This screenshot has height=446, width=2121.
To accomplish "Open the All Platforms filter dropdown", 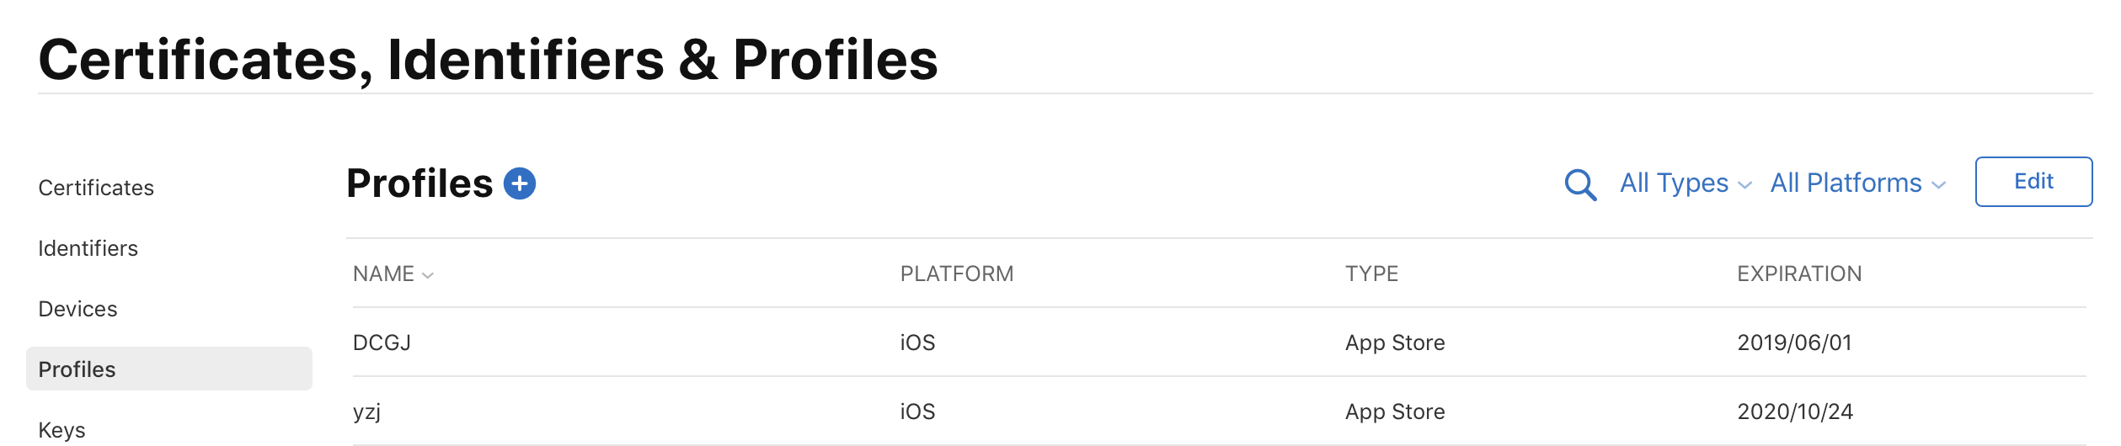I will 1857,183.
